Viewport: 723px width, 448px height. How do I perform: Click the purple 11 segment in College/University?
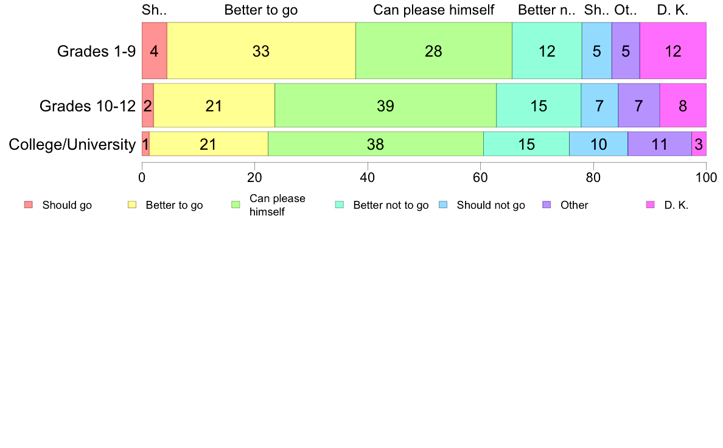659,144
